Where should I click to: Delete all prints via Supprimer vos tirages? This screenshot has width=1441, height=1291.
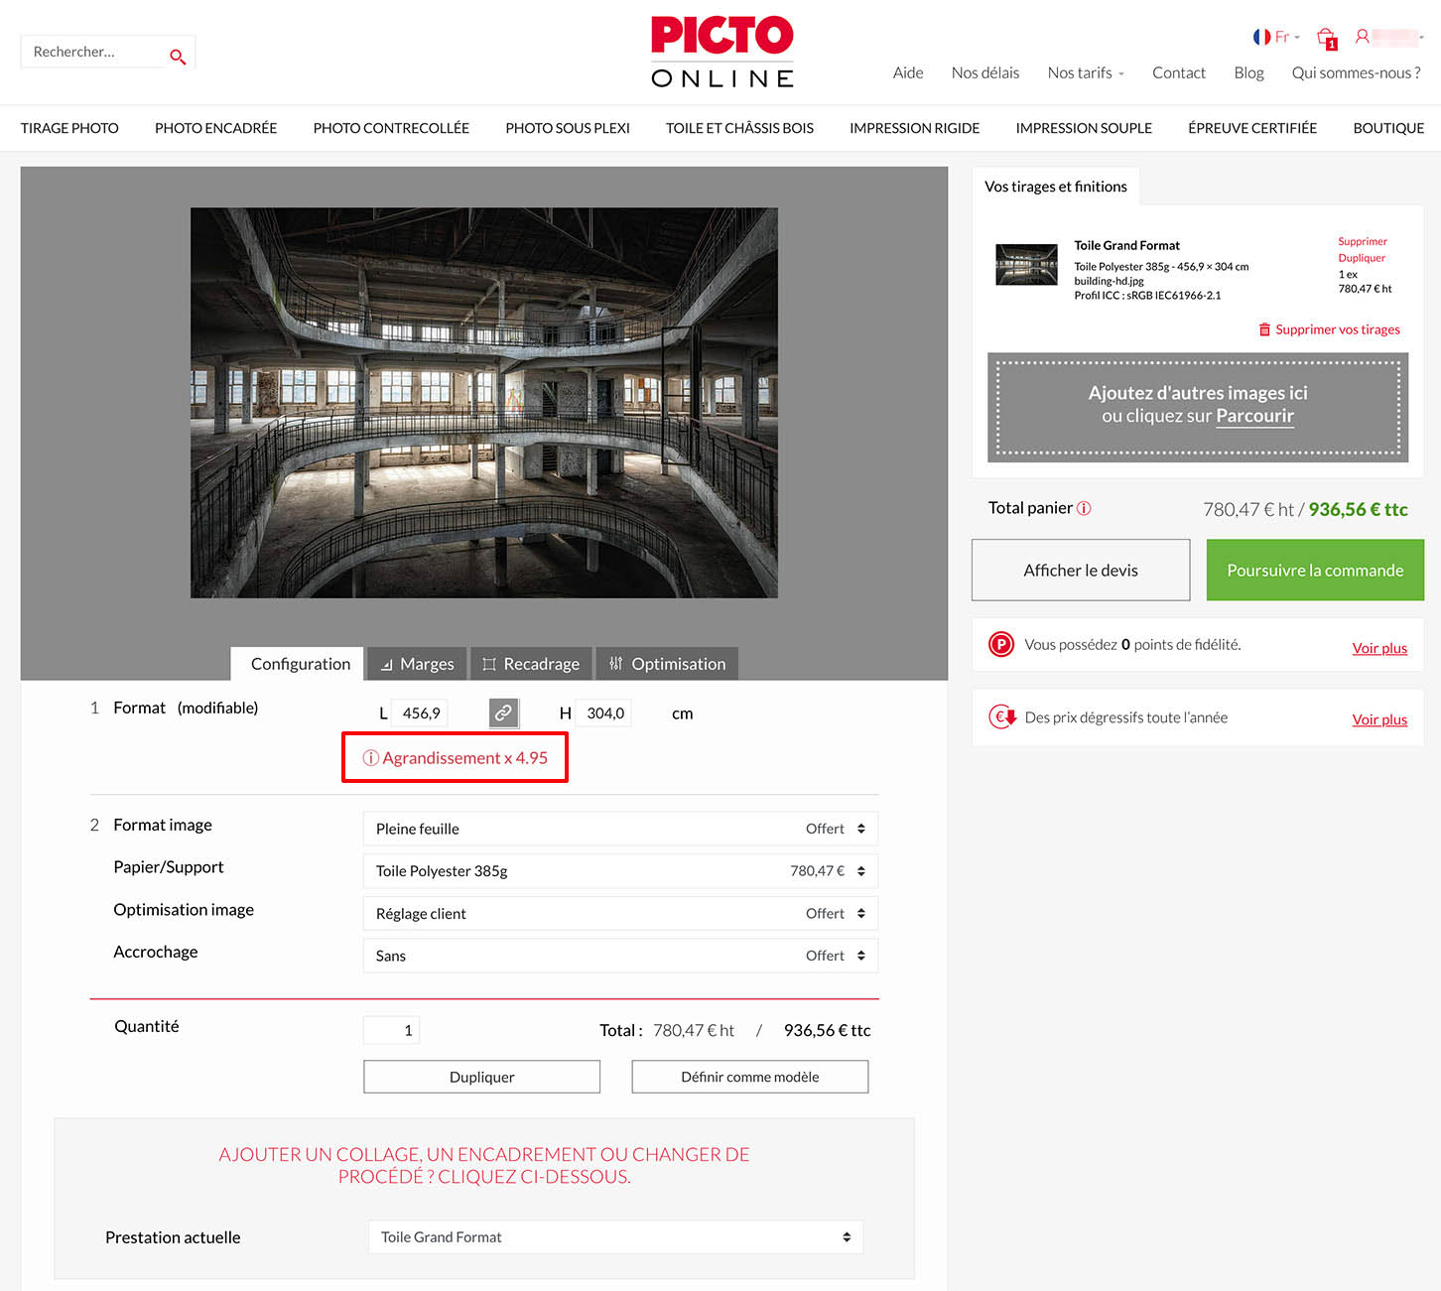(x=1329, y=329)
